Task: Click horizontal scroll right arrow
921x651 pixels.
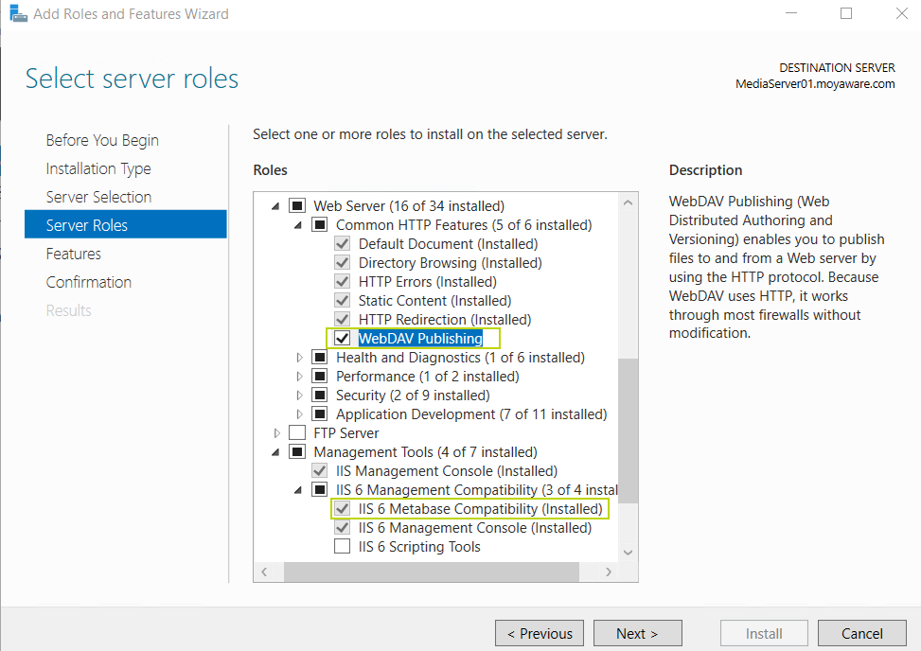Action: click(609, 572)
